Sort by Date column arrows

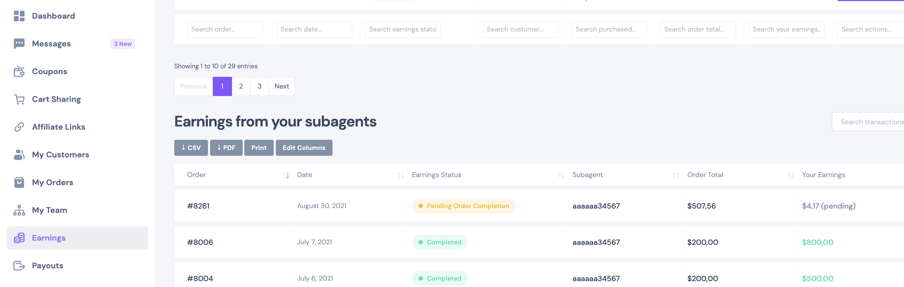pos(401,175)
